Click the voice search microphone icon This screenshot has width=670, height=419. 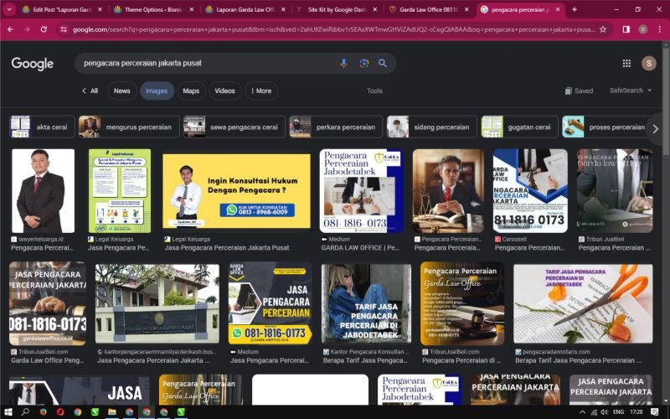tap(343, 64)
